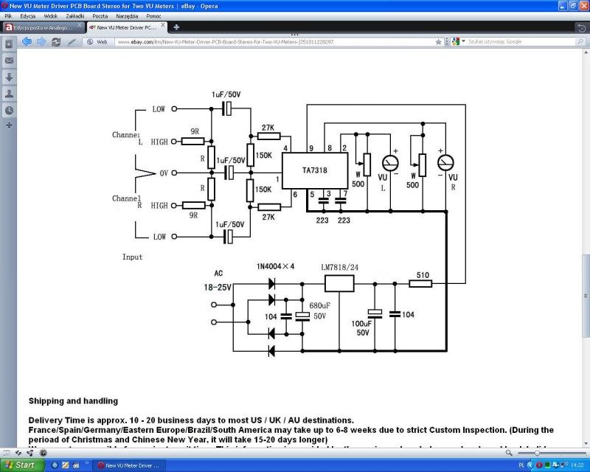The image size is (590, 472).
Task: Open the search engine dropdown next to Google icon
Action: click(463, 41)
